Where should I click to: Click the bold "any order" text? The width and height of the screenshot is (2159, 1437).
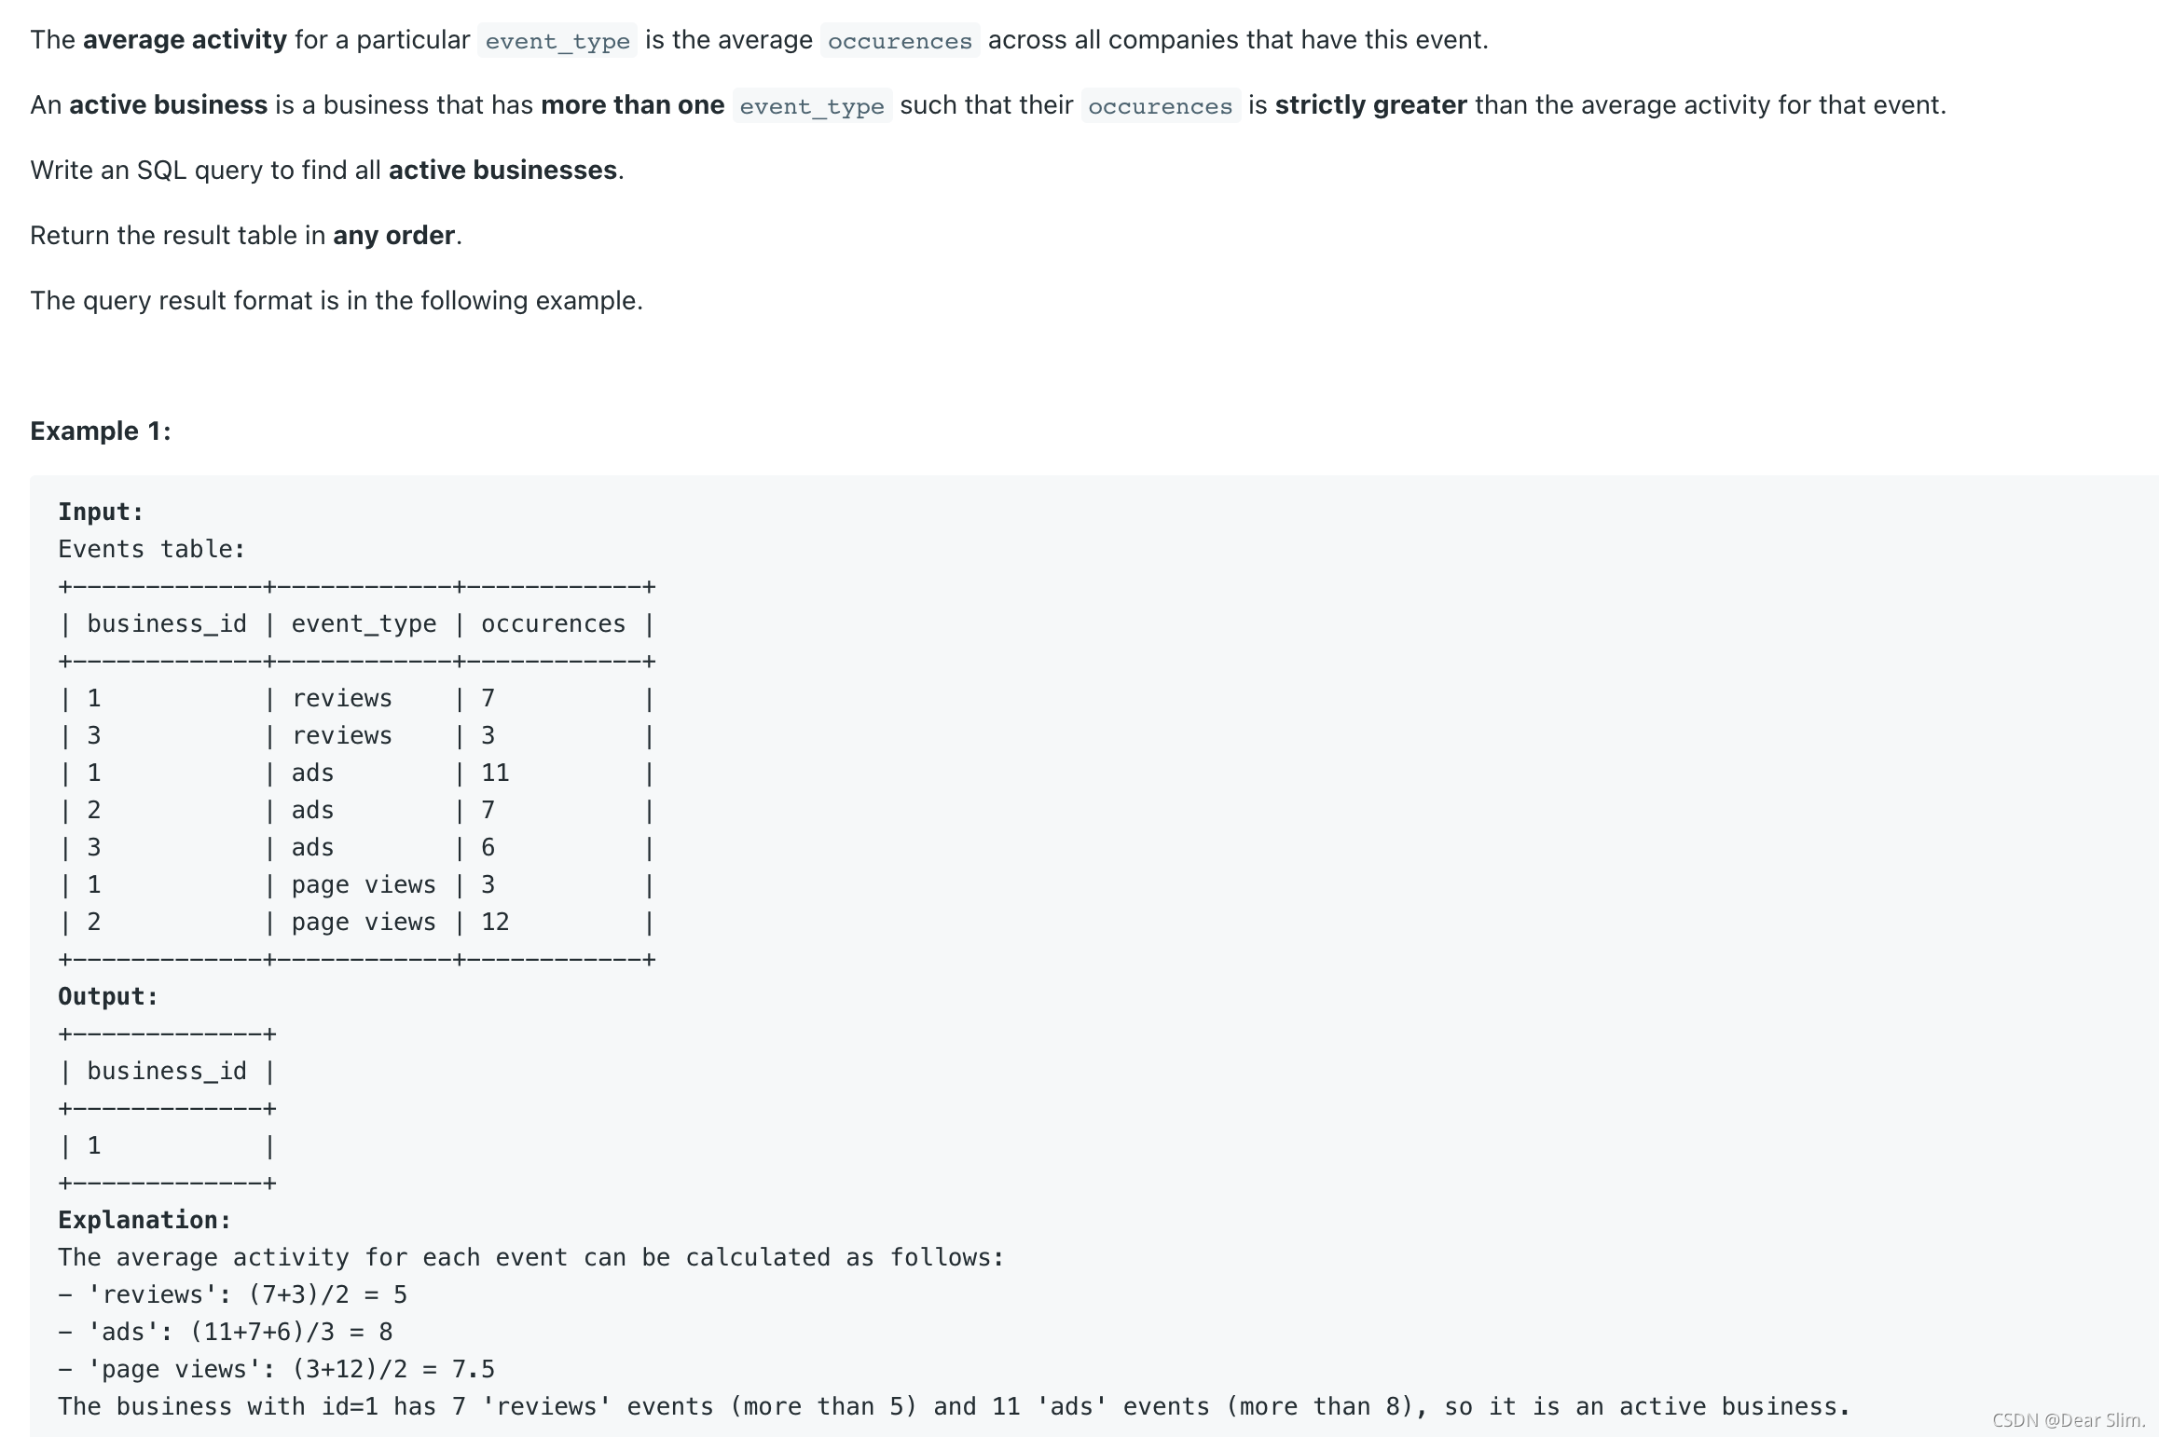(x=393, y=236)
